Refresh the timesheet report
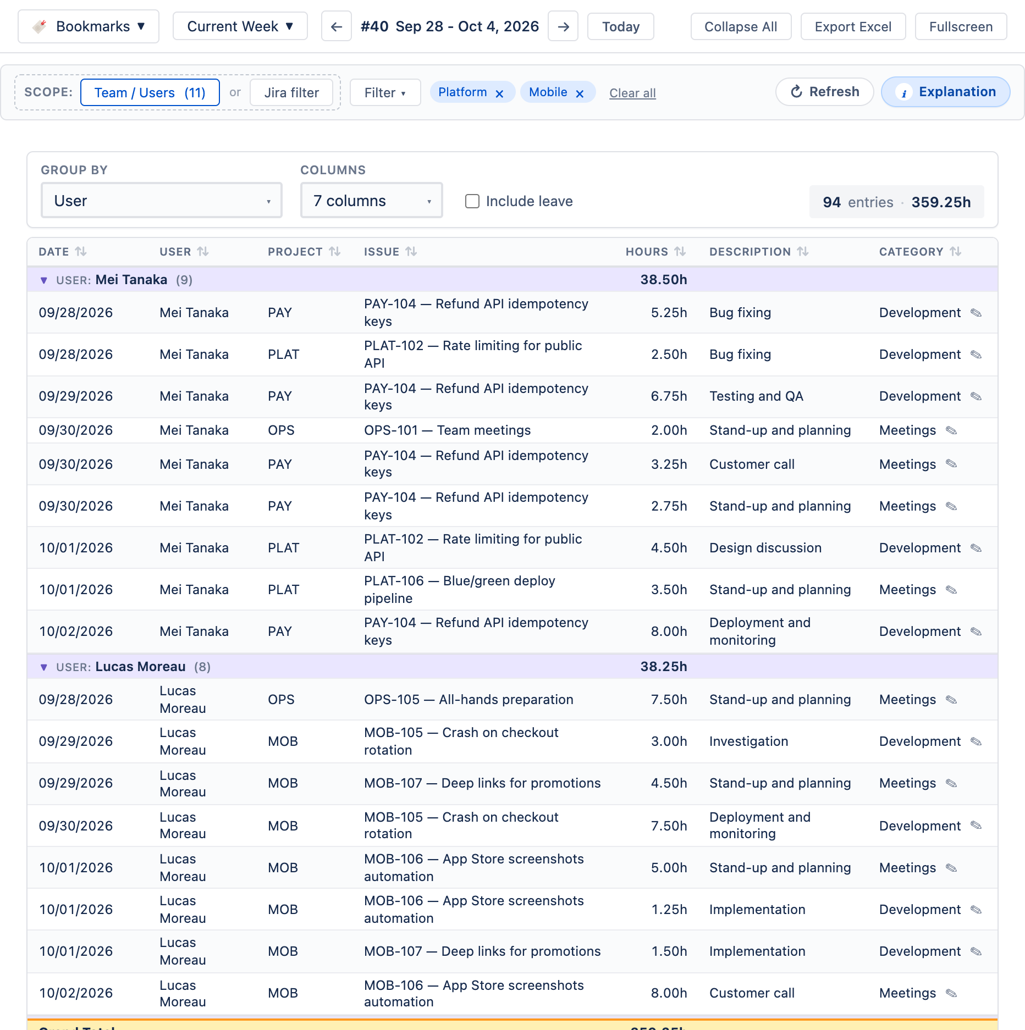The height and width of the screenshot is (1030, 1025). coord(824,92)
